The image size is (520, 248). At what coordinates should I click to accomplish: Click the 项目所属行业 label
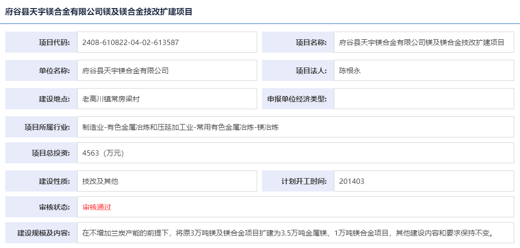click(47, 127)
